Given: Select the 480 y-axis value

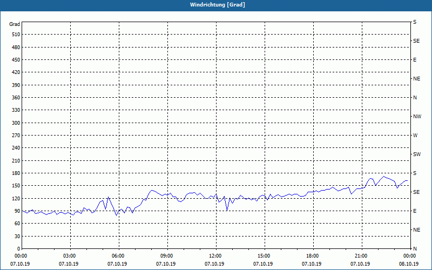Looking at the screenshot, I should (x=16, y=48).
